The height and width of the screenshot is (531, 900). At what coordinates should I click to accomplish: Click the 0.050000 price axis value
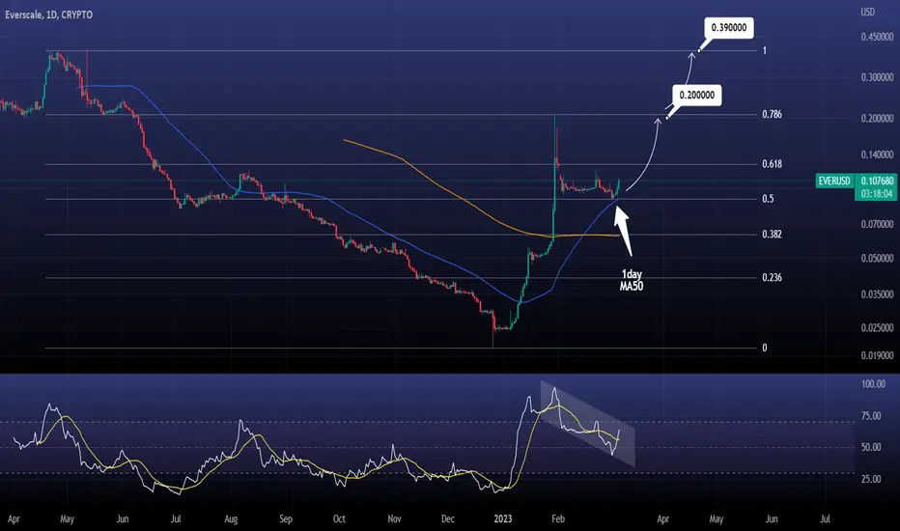(877, 259)
